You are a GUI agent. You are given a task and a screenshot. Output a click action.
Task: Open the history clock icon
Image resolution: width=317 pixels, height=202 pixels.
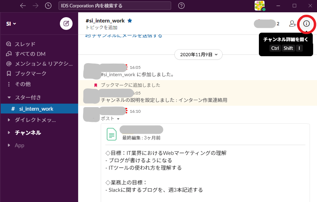pyautogui.click(x=48, y=6)
